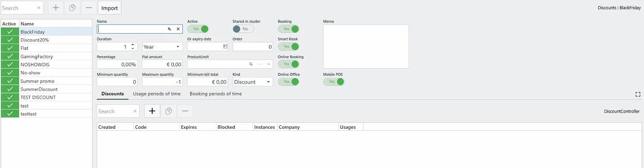This screenshot has width=644, height=168.
Task: Click the duplicate icon in the top toolbar
Action: pyautogui.click(x=72, y=8)
